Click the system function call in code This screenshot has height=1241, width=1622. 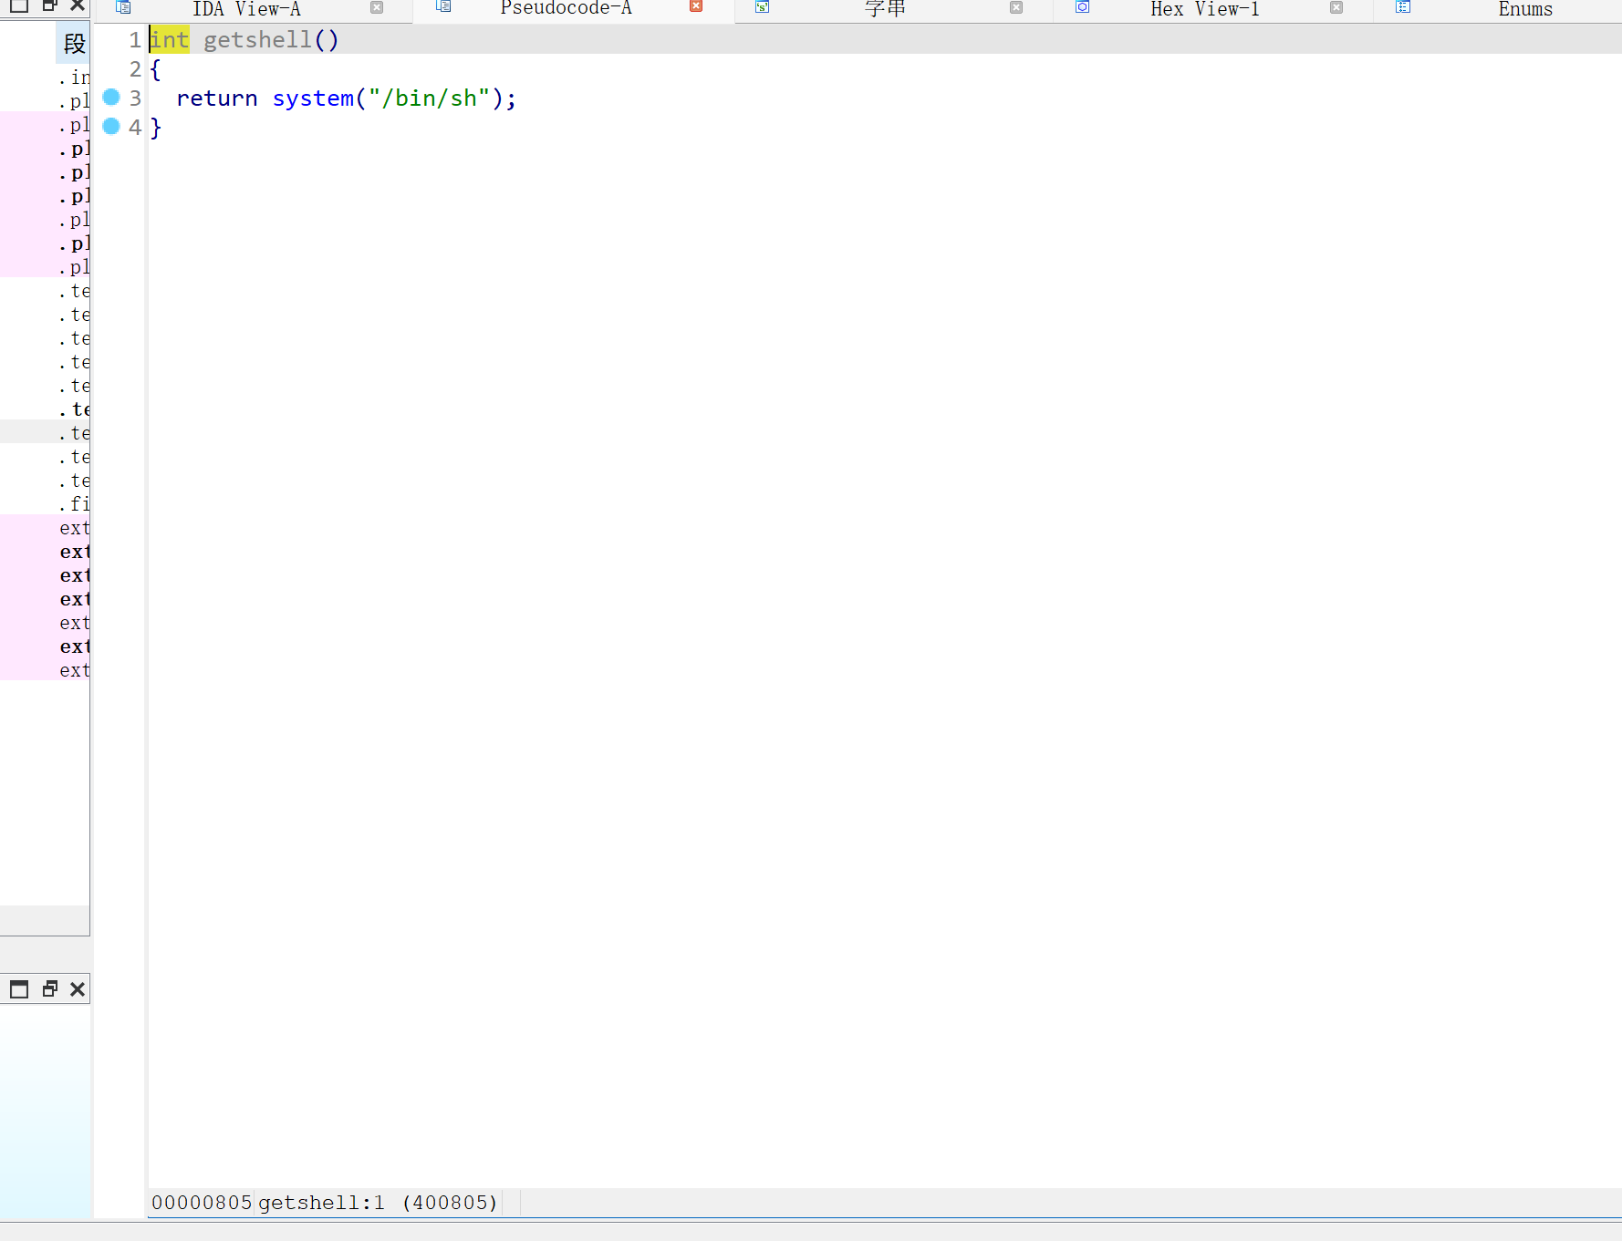[x=313, y=98]
